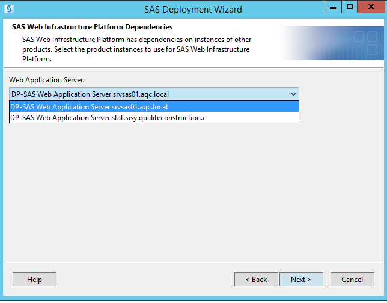Go back with the Back button

point(256,280)
